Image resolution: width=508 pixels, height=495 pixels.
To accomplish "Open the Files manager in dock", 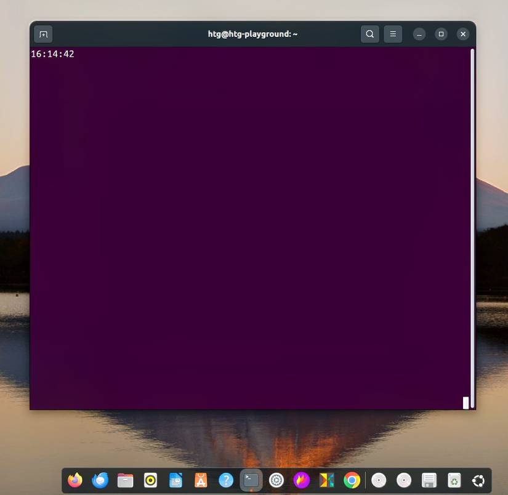I will point(126,480).
